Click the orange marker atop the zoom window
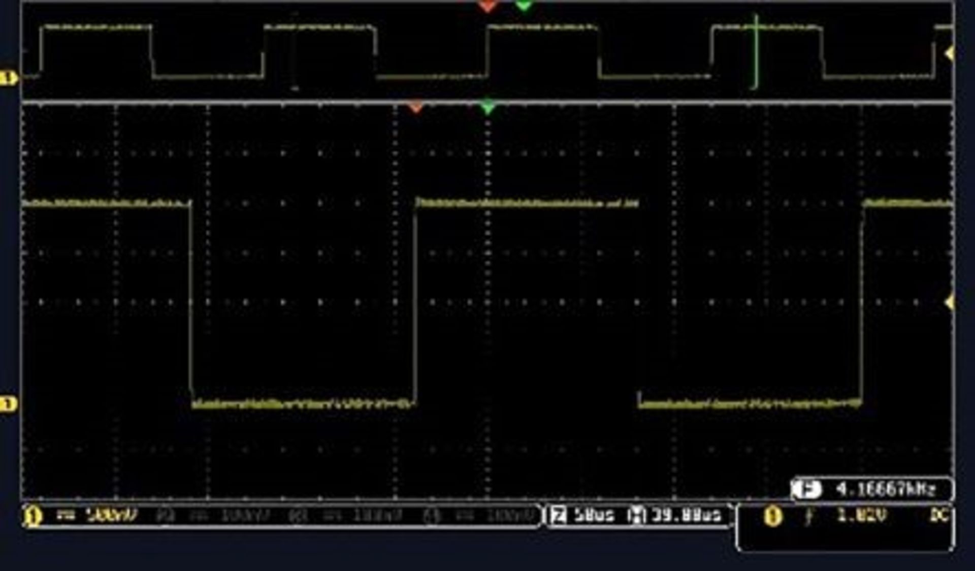The width and height of the screenshot is (975, 571). [x=416, y=107]
